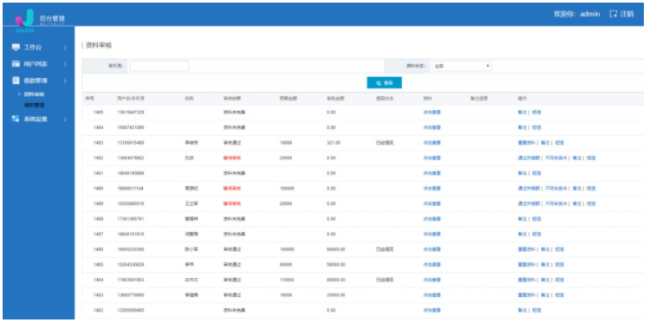
Task: Click 不符合条件 link in row 1492
Action: (556, 158)
